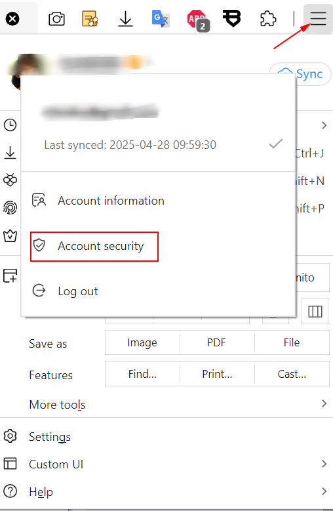The image size is (333, 511).
Task: Click the Sync button
Action: coord(300,74)
